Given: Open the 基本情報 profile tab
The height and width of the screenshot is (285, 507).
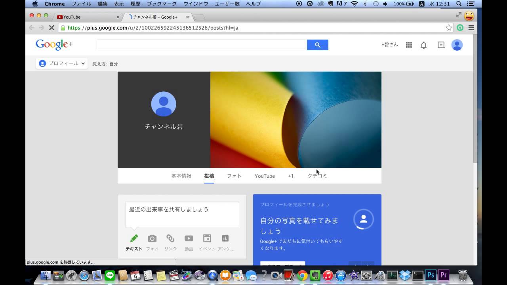Looking at the screenshot, I should 181,176.
